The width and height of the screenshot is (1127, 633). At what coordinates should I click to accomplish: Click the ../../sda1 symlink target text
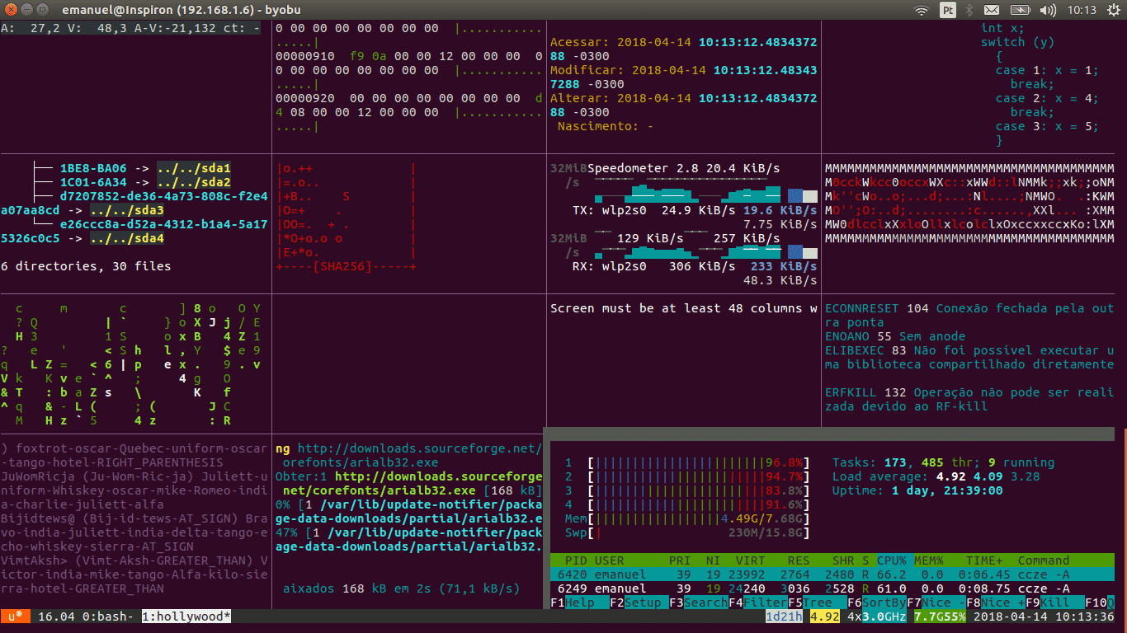click(x=194, y=168)
